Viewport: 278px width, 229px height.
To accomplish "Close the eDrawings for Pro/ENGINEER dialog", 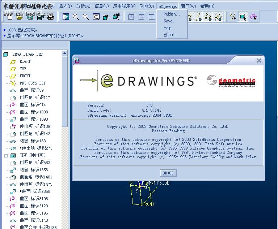I will click(259, 61).
